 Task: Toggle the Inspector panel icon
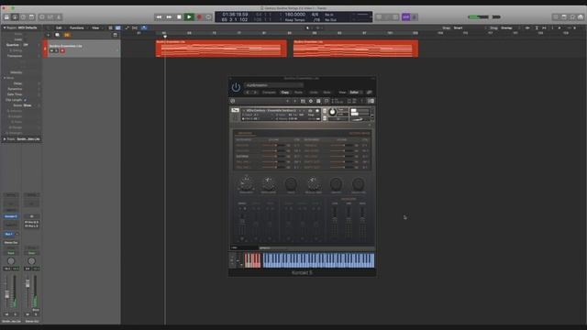tap(15, 16)
